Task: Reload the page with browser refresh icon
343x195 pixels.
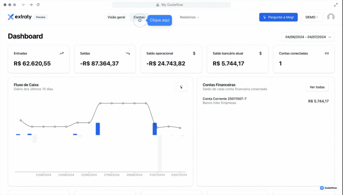Action: pos(38,5)
